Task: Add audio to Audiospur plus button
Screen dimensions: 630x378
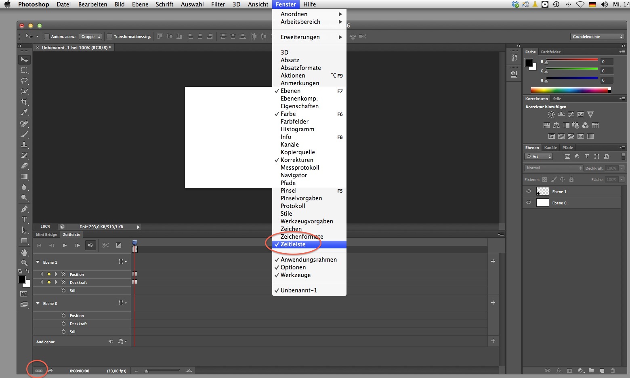Action: click(x=493, y=341)
